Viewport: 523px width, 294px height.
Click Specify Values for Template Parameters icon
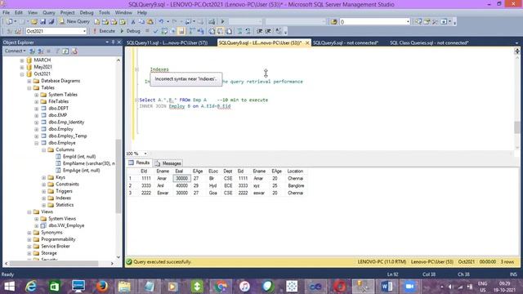278,31
